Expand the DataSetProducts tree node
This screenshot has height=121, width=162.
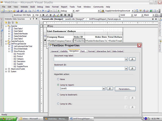click(x=6, y=41)
